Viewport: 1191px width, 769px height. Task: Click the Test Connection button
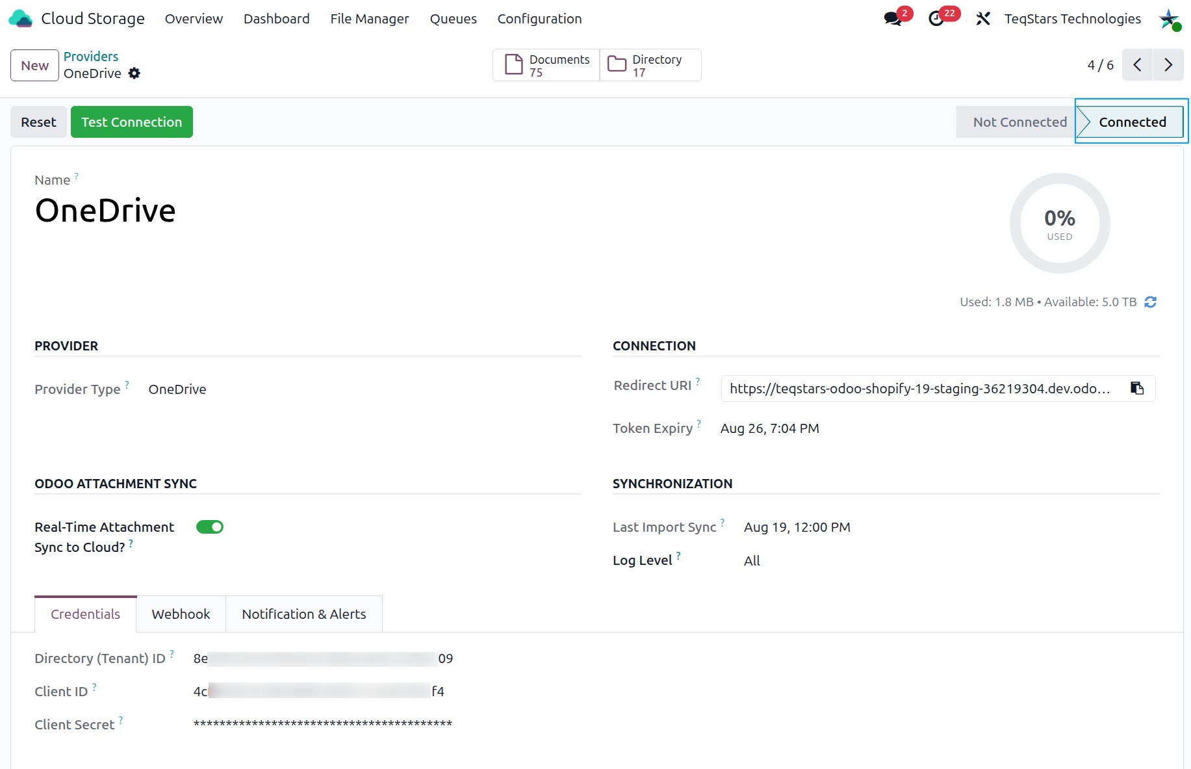click(x=132, y=122)
